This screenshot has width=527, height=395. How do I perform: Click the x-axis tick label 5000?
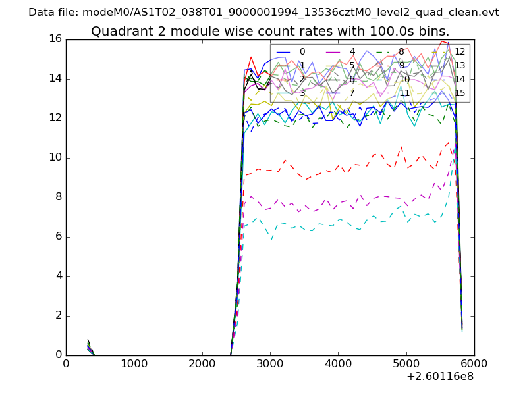pyautogui.click(x=406, y=363)
